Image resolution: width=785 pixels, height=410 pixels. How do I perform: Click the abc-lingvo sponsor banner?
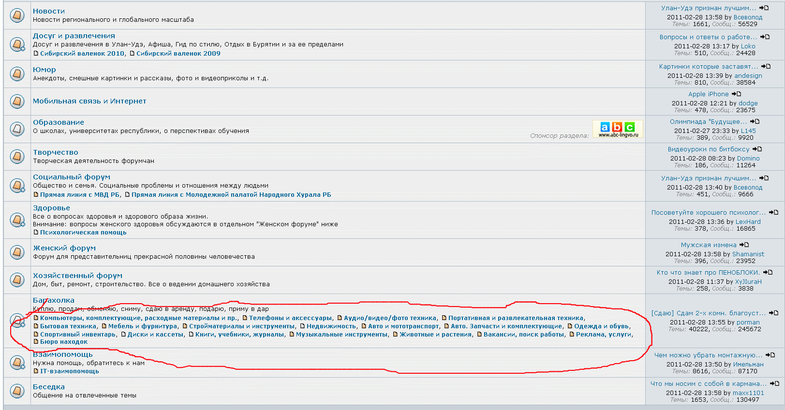point(618,129)
